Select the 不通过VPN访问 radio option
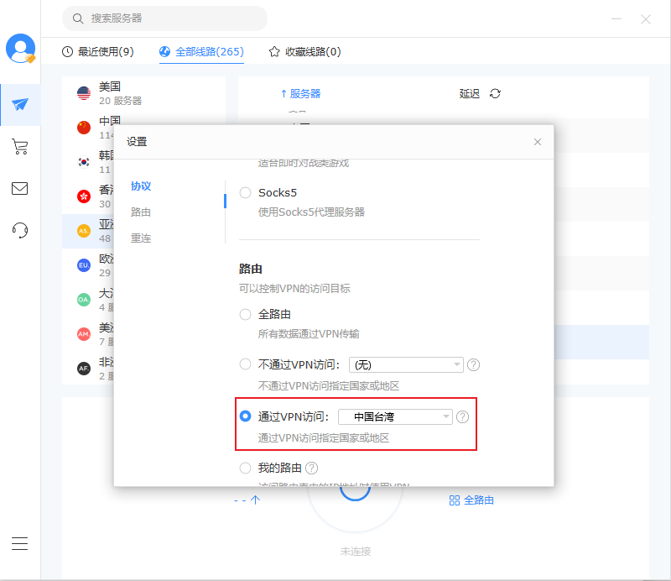671x581 pixels. coord(245,364)
